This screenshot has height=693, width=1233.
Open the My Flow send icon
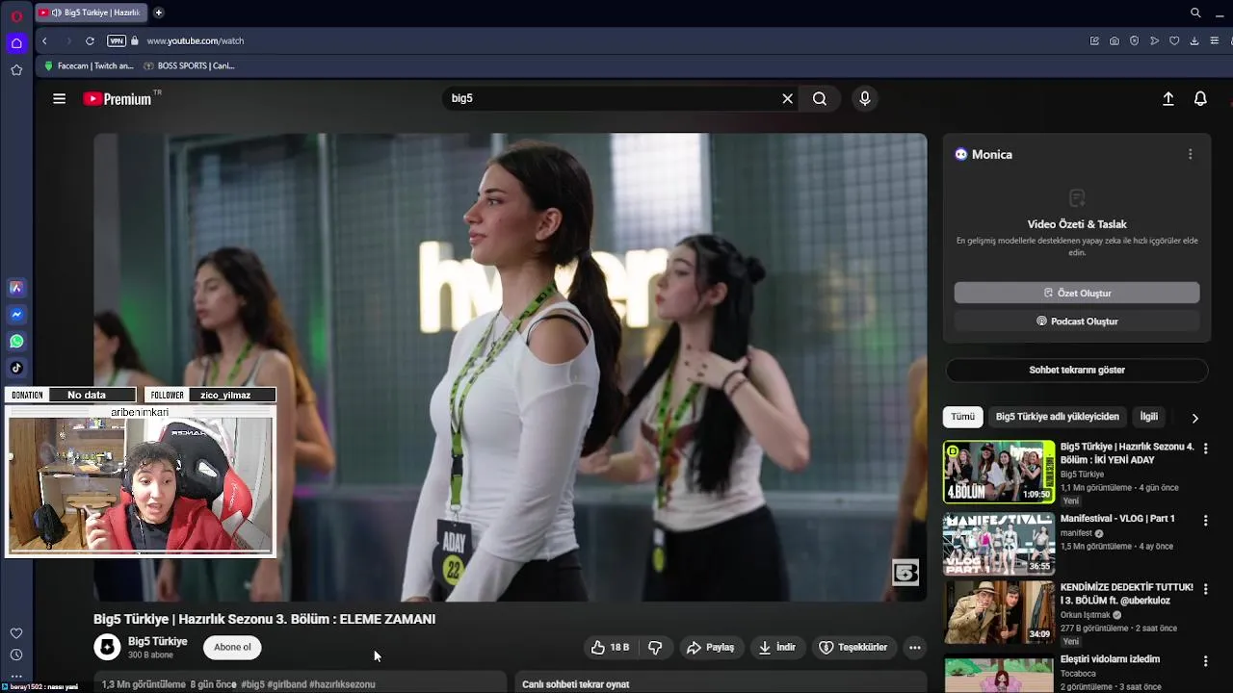point(1155,40)
